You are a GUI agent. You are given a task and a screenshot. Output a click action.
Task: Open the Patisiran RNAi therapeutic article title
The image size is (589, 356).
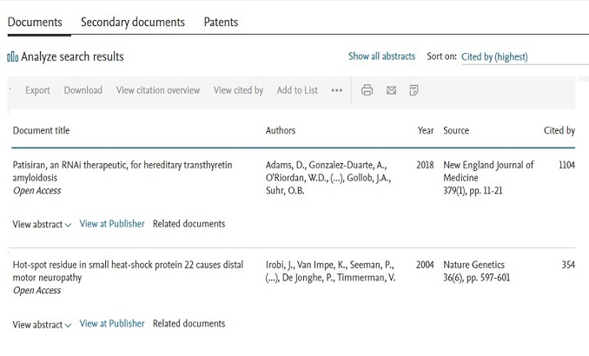122,165
